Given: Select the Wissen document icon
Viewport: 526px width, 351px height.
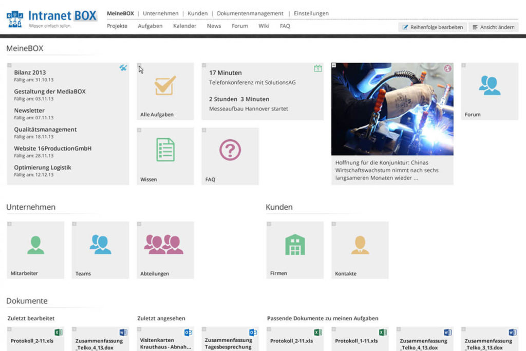Looking at the screenshot, I should tap(165, 149).
